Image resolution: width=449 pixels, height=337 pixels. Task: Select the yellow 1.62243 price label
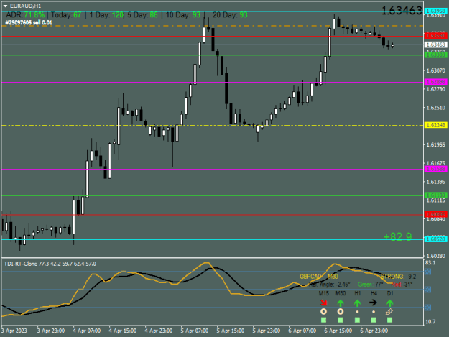point(435,125)
